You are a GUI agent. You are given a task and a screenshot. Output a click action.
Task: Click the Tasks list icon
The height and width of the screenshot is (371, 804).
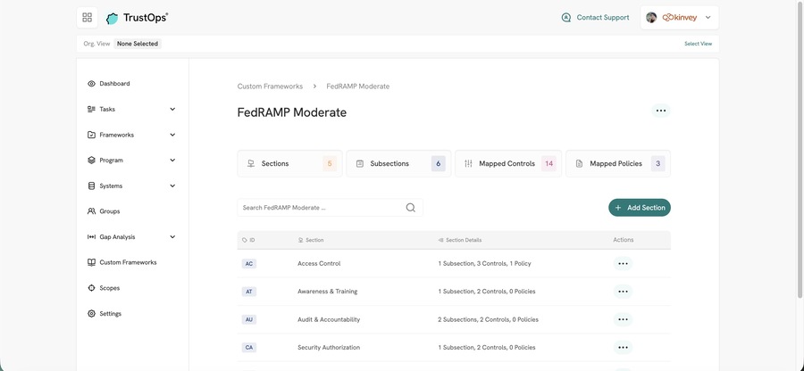click(91, 109)
